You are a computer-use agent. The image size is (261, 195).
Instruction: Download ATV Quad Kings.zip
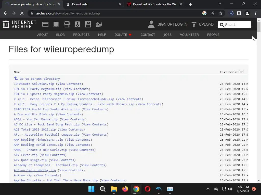(x=30, y=160)
